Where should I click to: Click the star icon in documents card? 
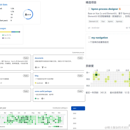[36, 67]
